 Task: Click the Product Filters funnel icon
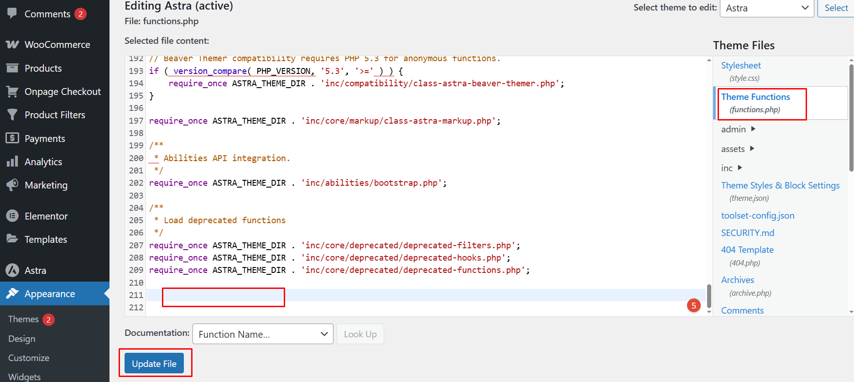(x=12, y=115)
